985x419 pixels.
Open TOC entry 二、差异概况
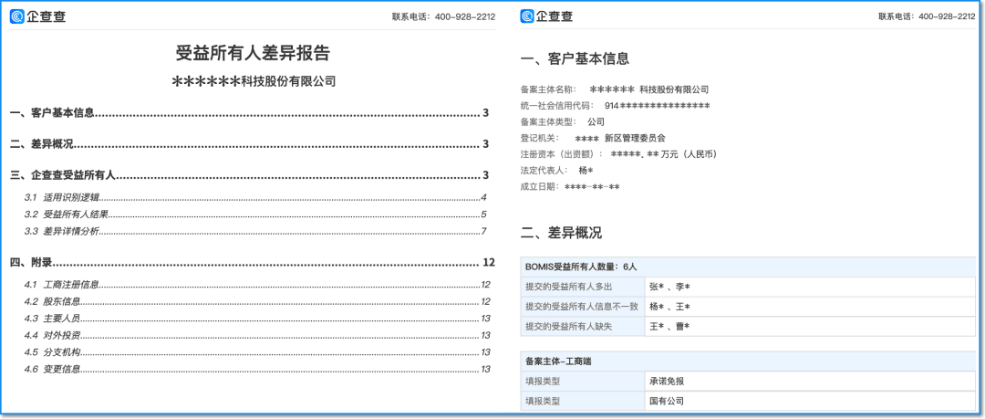tap(249, 144)
